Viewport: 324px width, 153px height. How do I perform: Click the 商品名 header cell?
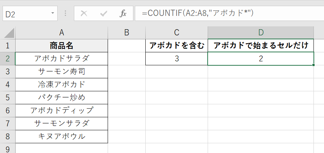click(62, 45)
